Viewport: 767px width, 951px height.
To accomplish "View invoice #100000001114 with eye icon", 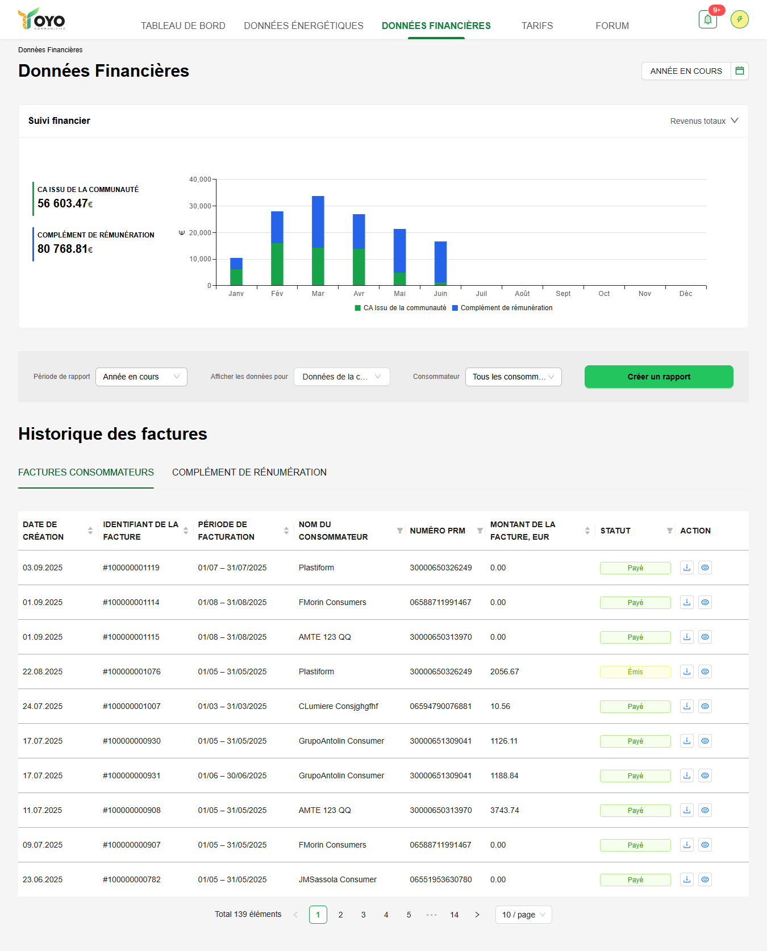I will click(705, 602).
